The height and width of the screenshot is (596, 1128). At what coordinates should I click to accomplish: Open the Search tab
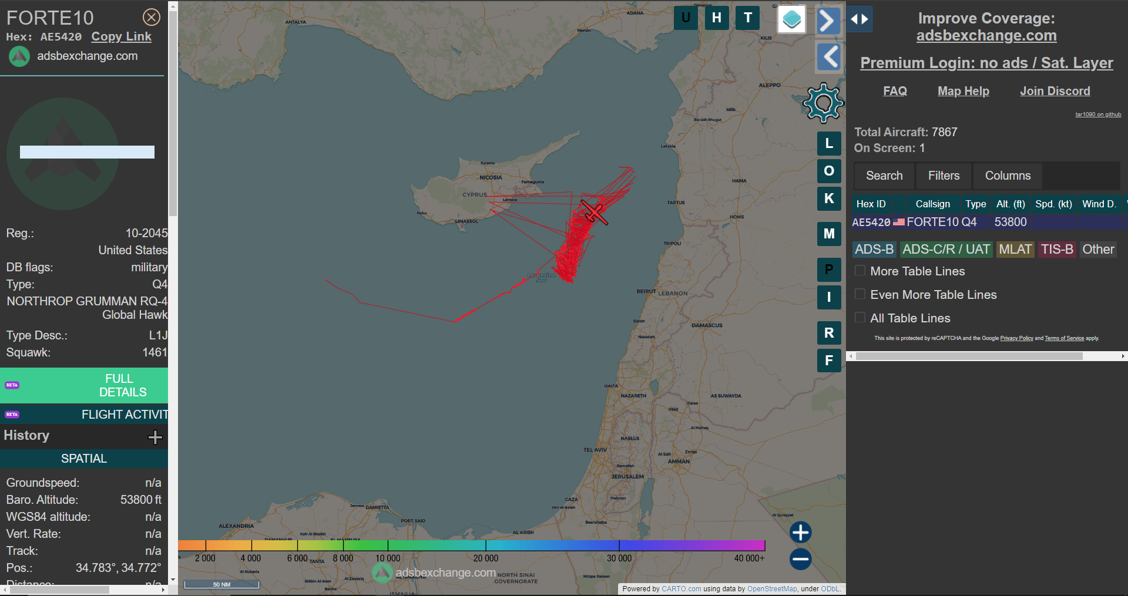click(884, 176)
